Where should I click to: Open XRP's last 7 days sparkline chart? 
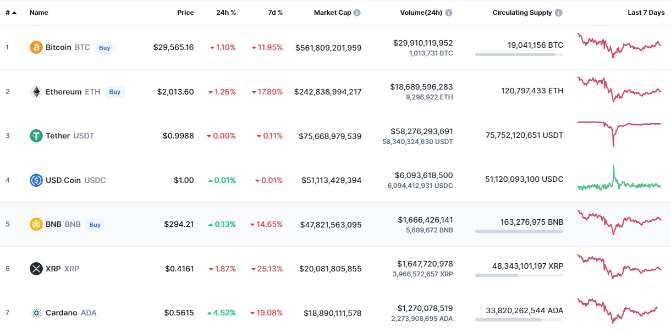coord(619,267)
